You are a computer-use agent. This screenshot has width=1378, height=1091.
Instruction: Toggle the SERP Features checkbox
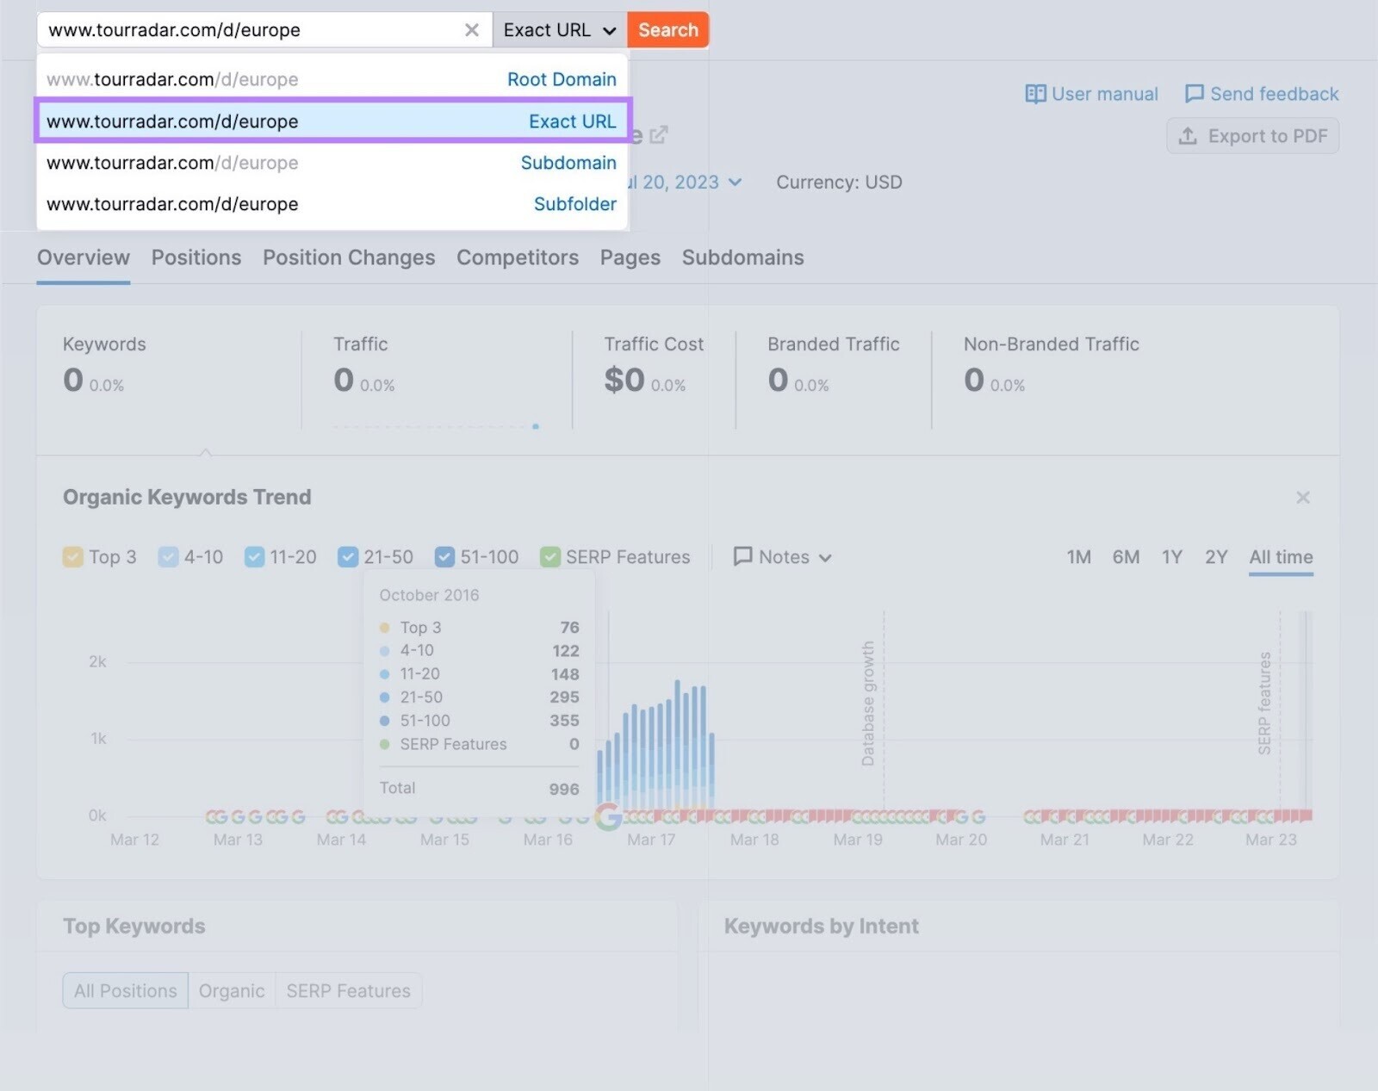(550, 557)
